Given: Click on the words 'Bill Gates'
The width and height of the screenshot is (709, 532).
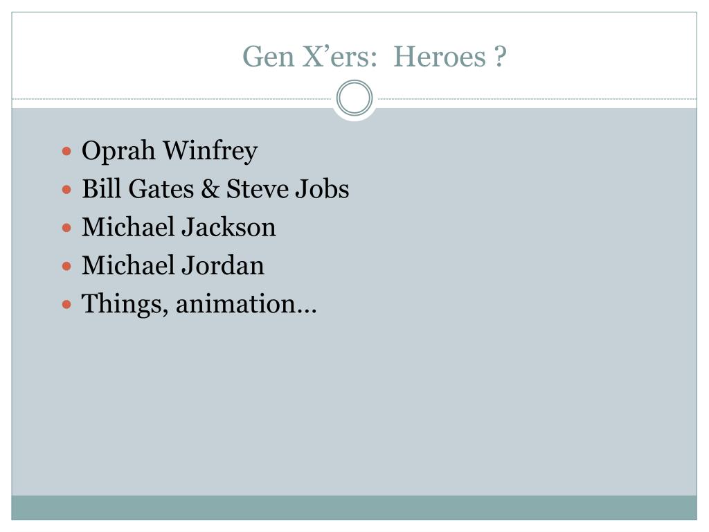Looking at the screenshot, I should point(138,188).
